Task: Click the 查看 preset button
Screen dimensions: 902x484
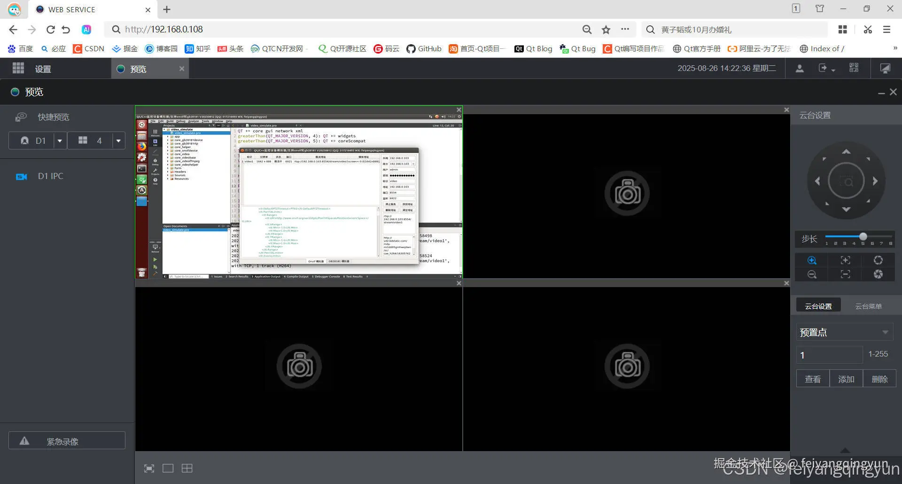Action: click(x=813, y=379)
